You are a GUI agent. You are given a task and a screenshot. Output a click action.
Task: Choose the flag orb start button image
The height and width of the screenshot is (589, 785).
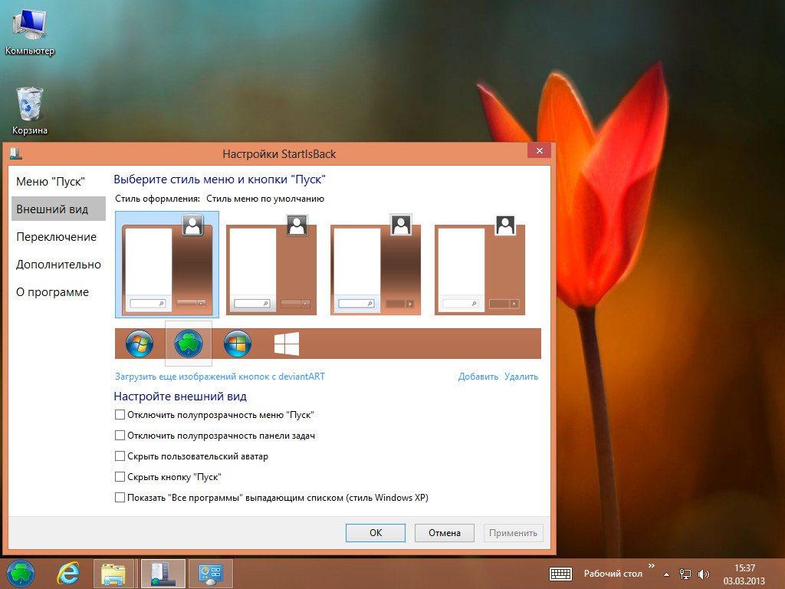tap(238, 344)
